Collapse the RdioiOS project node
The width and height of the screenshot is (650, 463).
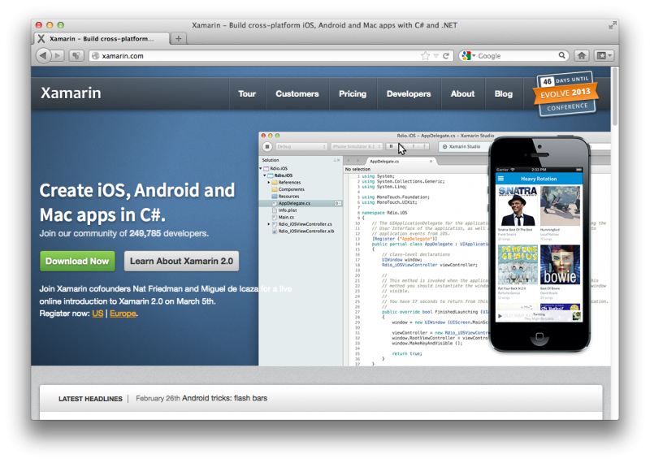tap(265, 175)
